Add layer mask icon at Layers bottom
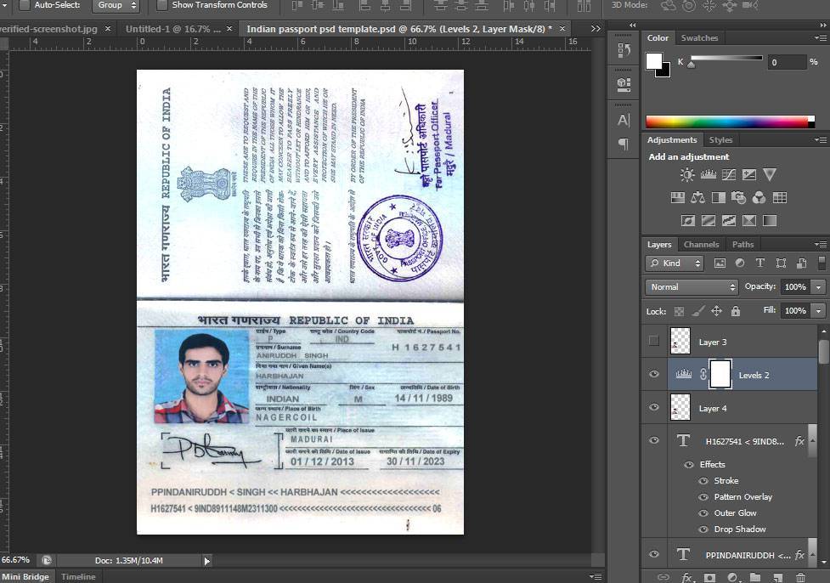The height and width of the screenshot is (583, 830). coord(709,578)
